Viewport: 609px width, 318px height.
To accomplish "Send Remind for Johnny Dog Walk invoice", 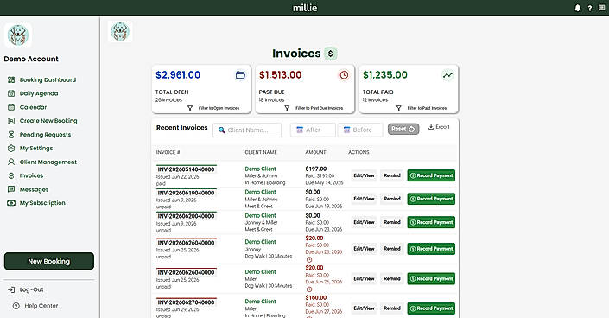I will click(x=392, y=249).
